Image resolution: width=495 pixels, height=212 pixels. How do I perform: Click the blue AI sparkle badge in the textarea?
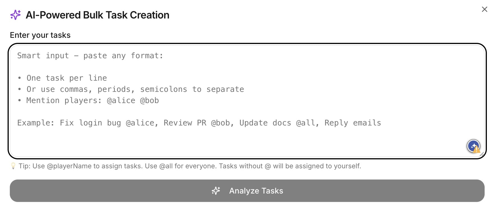click(473, 146)
